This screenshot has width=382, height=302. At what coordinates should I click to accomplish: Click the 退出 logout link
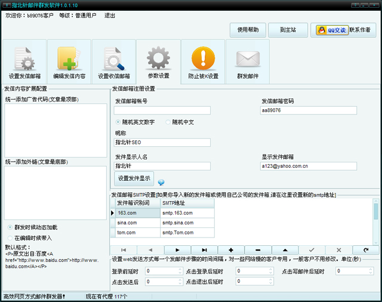point(110,16)
